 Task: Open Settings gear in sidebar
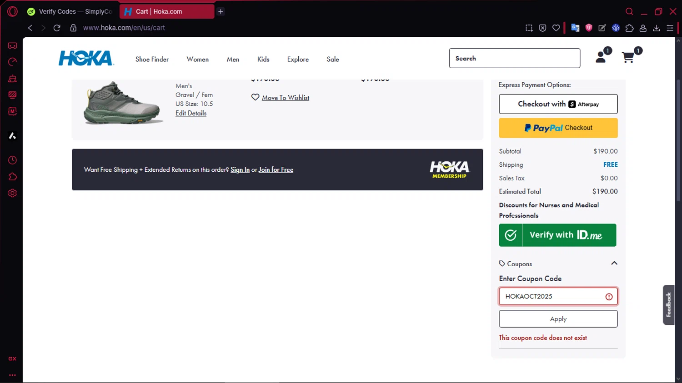coord(12,193)
